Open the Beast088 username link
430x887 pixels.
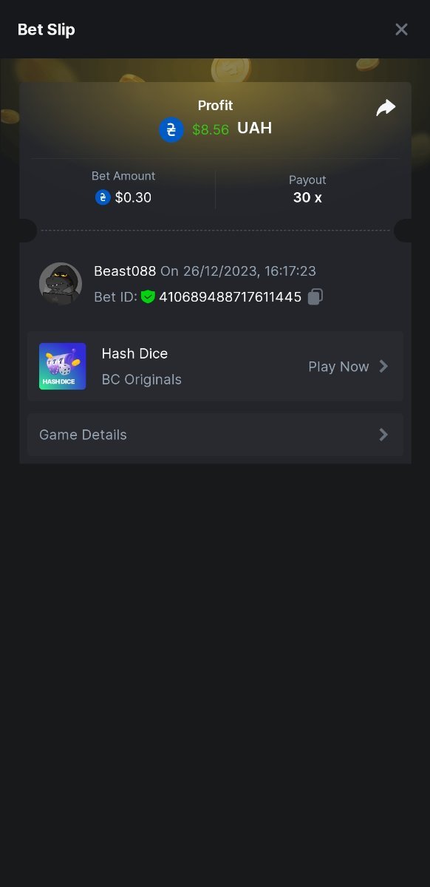125,271
